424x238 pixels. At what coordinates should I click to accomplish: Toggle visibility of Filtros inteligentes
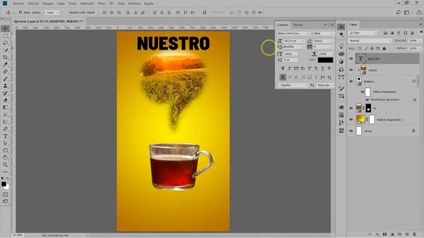click(362, 92)
